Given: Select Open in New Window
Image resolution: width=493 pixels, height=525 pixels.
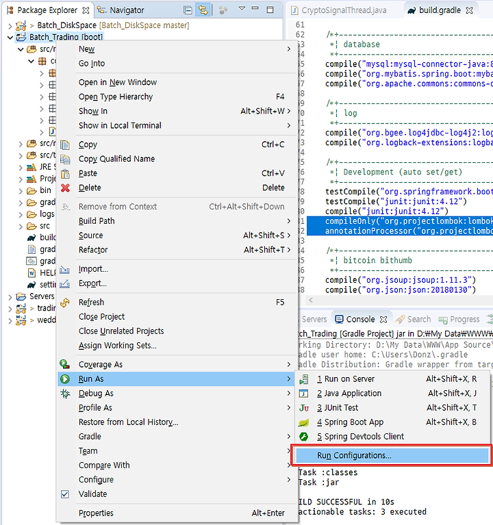Looking at the screenshot, I should click(177, 82).
